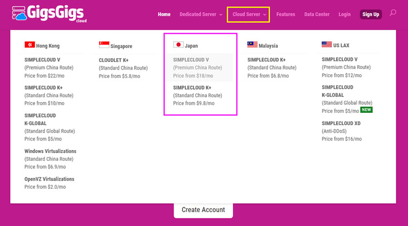Click '(Anti-DDoS)' text
Viewport: 408px width, 226px height.
tap(334, 131)
